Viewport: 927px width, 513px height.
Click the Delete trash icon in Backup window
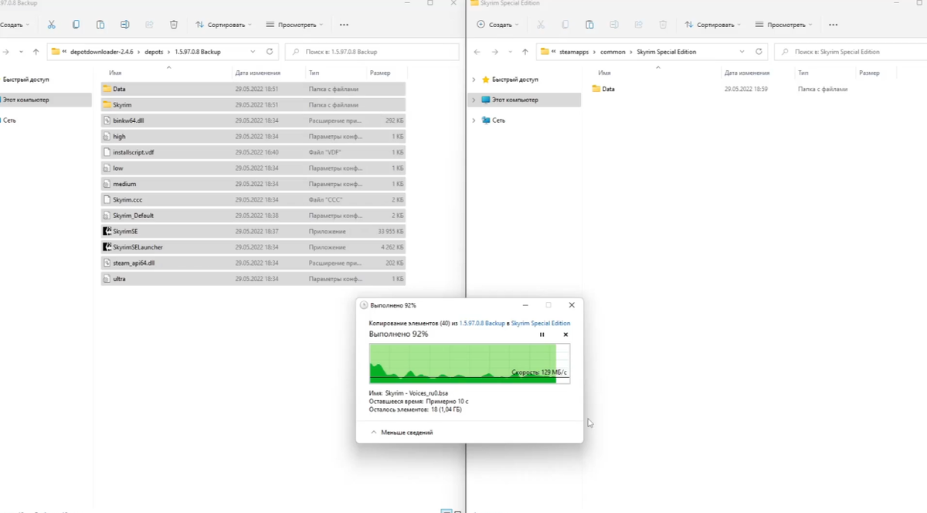pos(174,25)
